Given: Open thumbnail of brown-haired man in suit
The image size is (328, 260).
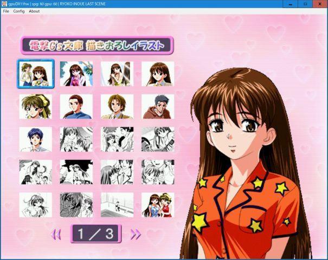Looking at the screenshot, I should click(x=117, y=107).
